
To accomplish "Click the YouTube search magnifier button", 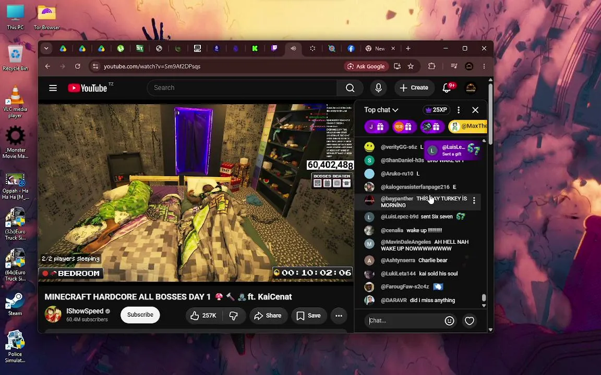I will click(350, 88).
